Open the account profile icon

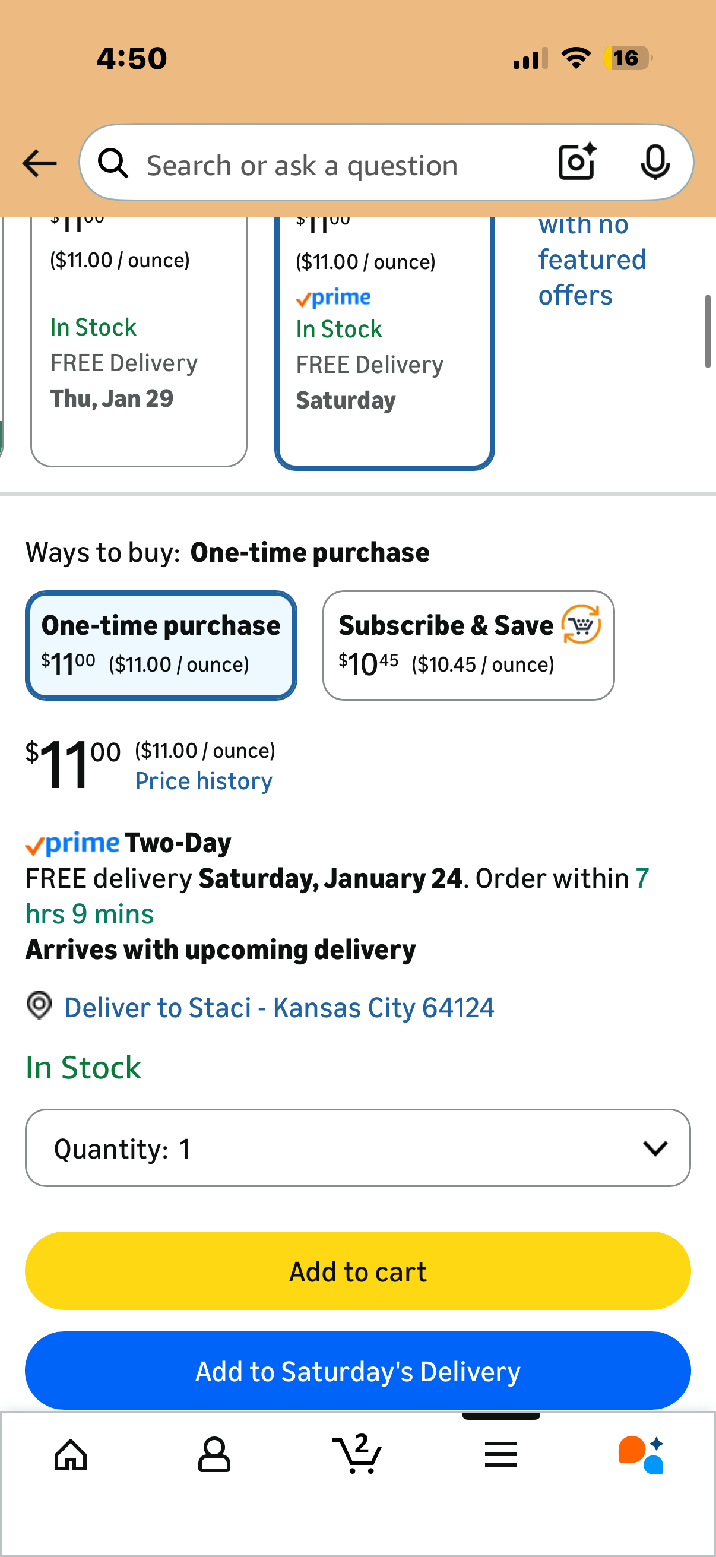(214, 1454)
